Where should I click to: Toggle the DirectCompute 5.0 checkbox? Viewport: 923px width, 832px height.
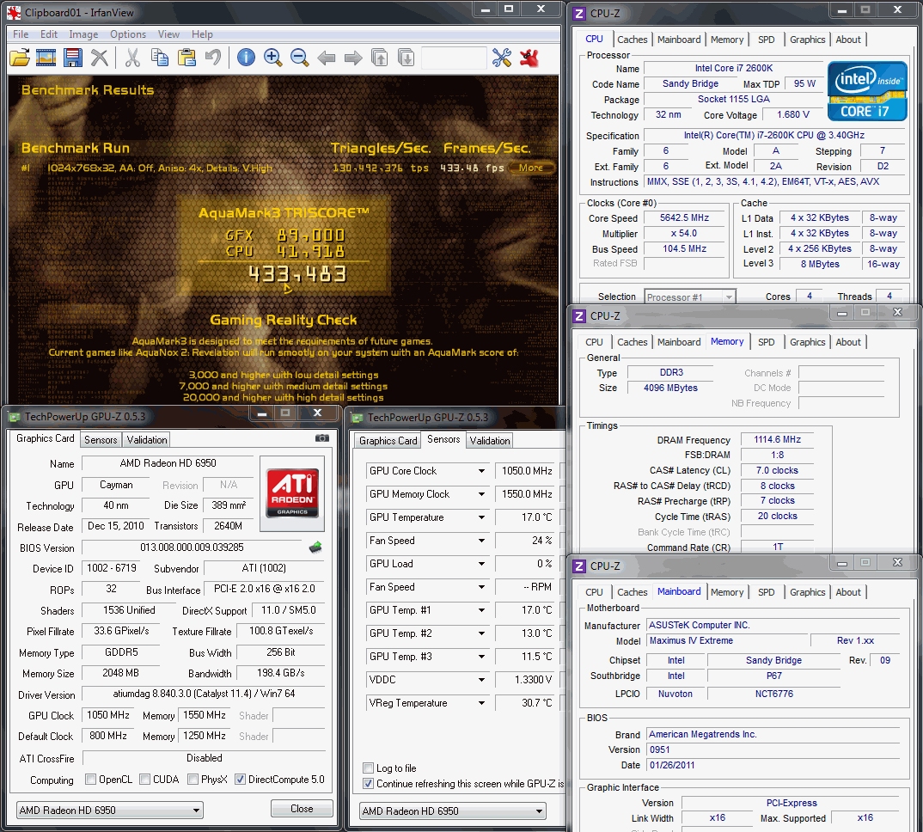coord(240,780)
